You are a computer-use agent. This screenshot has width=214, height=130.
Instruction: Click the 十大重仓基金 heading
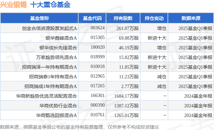point(50,4)
